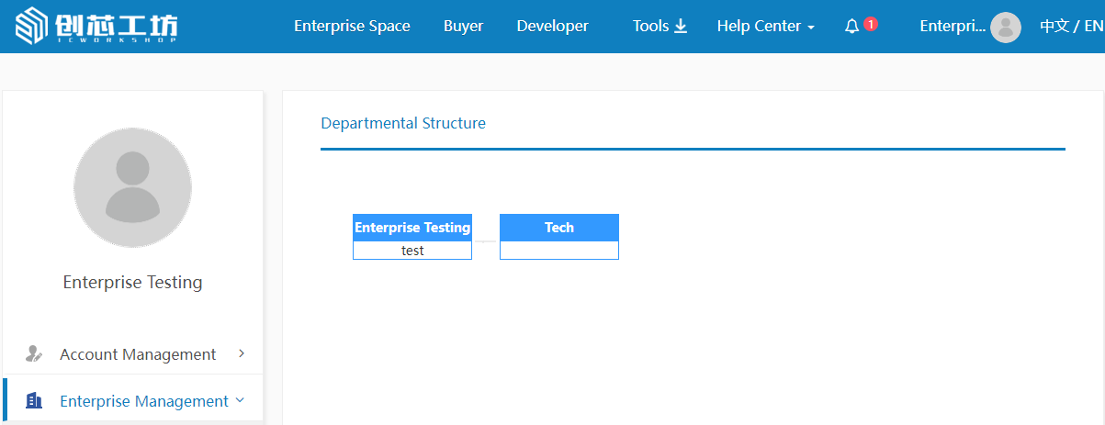The width and height of the screenshot is (1105, 425).
Task: Open the Buyer menu item
Action: coord(463,27)
